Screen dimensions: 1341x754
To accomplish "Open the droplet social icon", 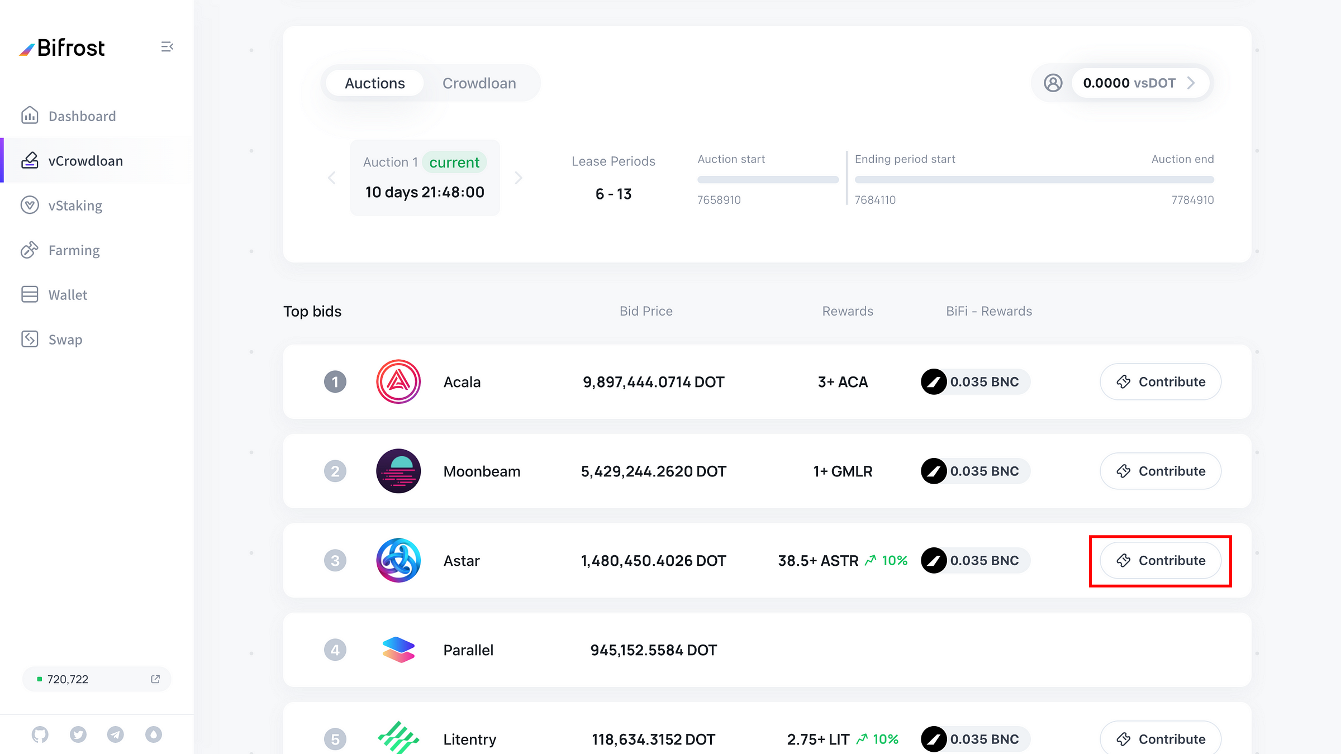I will (154, 734).
